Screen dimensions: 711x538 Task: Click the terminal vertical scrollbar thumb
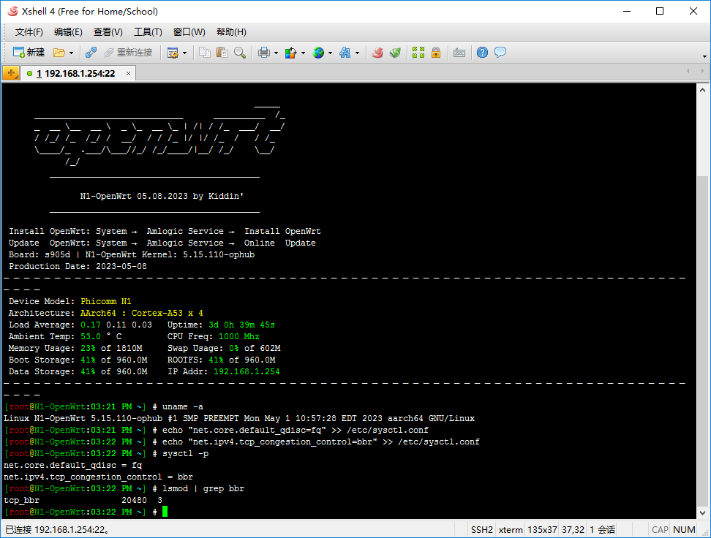click(702, 341)
